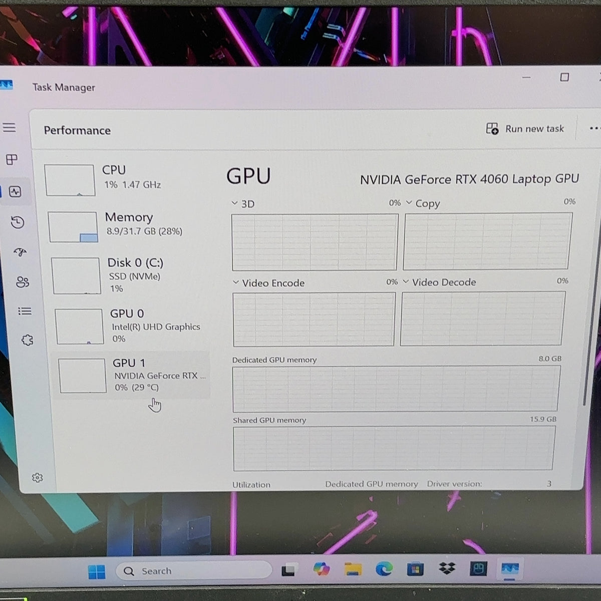Open the Windows Start menu
Viewport: 601px width, 601px height.
(97, 571)
